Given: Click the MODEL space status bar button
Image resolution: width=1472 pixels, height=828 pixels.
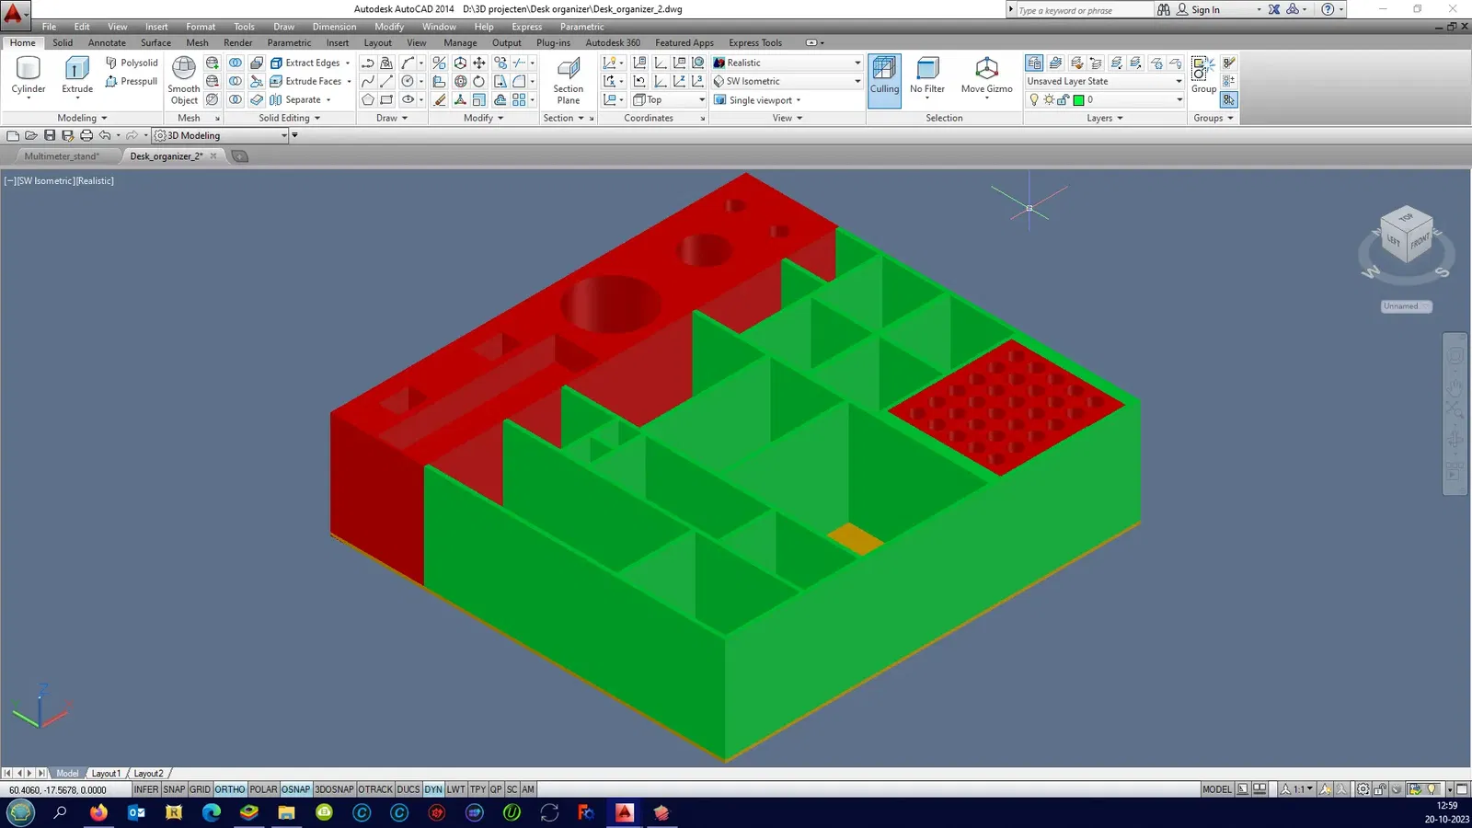Looking at the screenshot, I should [x=1216, y=789].
